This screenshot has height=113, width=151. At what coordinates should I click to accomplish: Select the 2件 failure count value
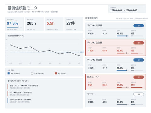pos(132,34)
